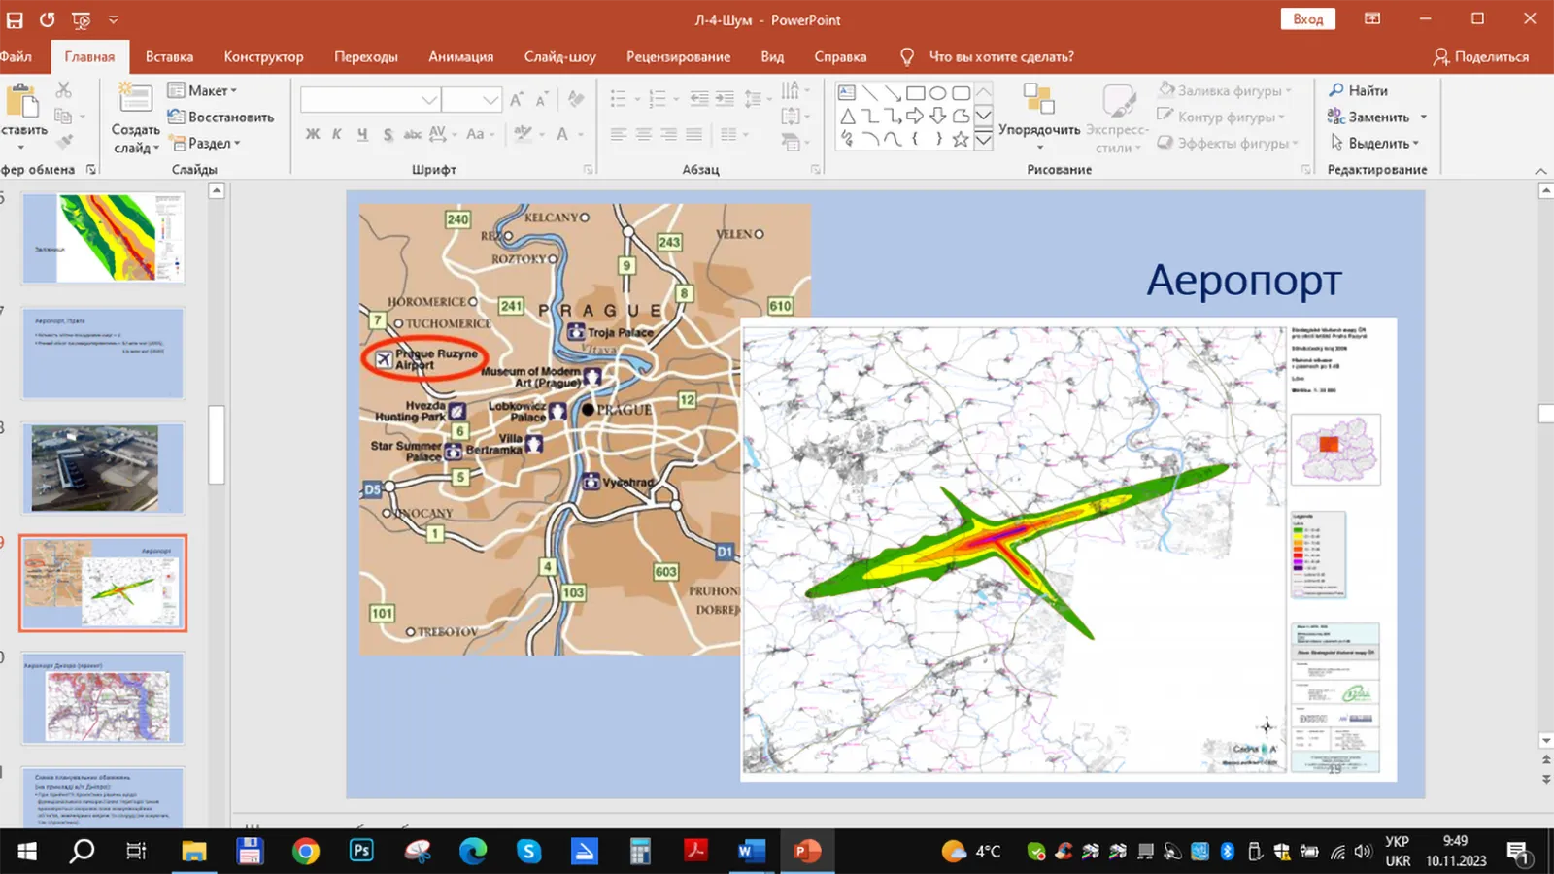Click the Format Painter brush icon
Image resolution: width=1554 pixels, height=874 pixels.
(x=64, y=143)
